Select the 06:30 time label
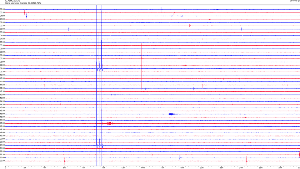This screenshot has width=300, height=169. pyautogui.click(x=2, y=52)
